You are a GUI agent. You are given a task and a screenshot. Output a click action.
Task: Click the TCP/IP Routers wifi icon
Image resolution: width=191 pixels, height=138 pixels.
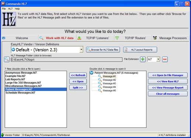tap(117, 38)
